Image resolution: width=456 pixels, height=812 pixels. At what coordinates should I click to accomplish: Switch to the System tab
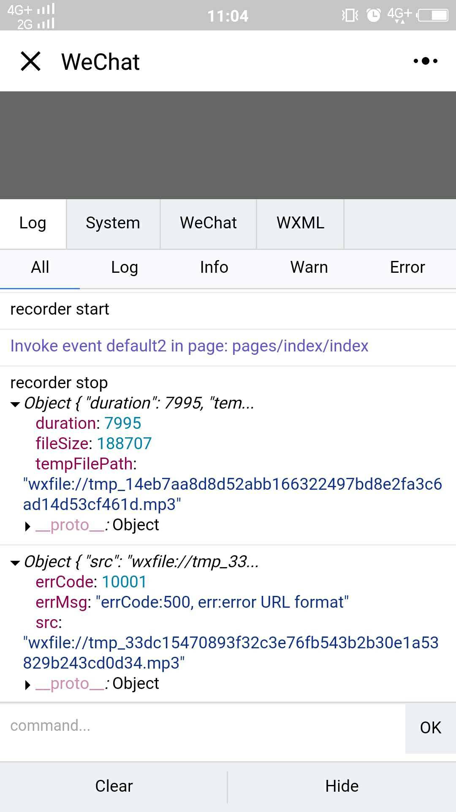coord(113,223)
